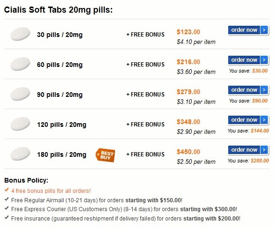
Task: Click arrow icon on $123.00 order button
Action: (264, 30)
